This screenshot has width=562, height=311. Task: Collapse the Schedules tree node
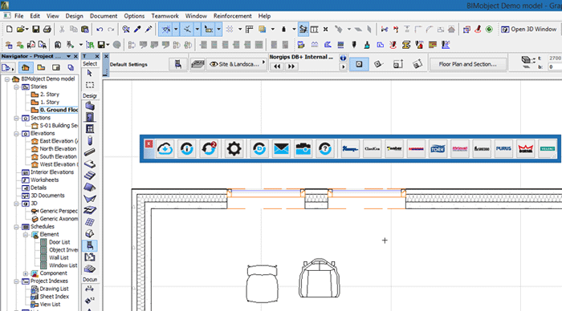click(16, 227)
